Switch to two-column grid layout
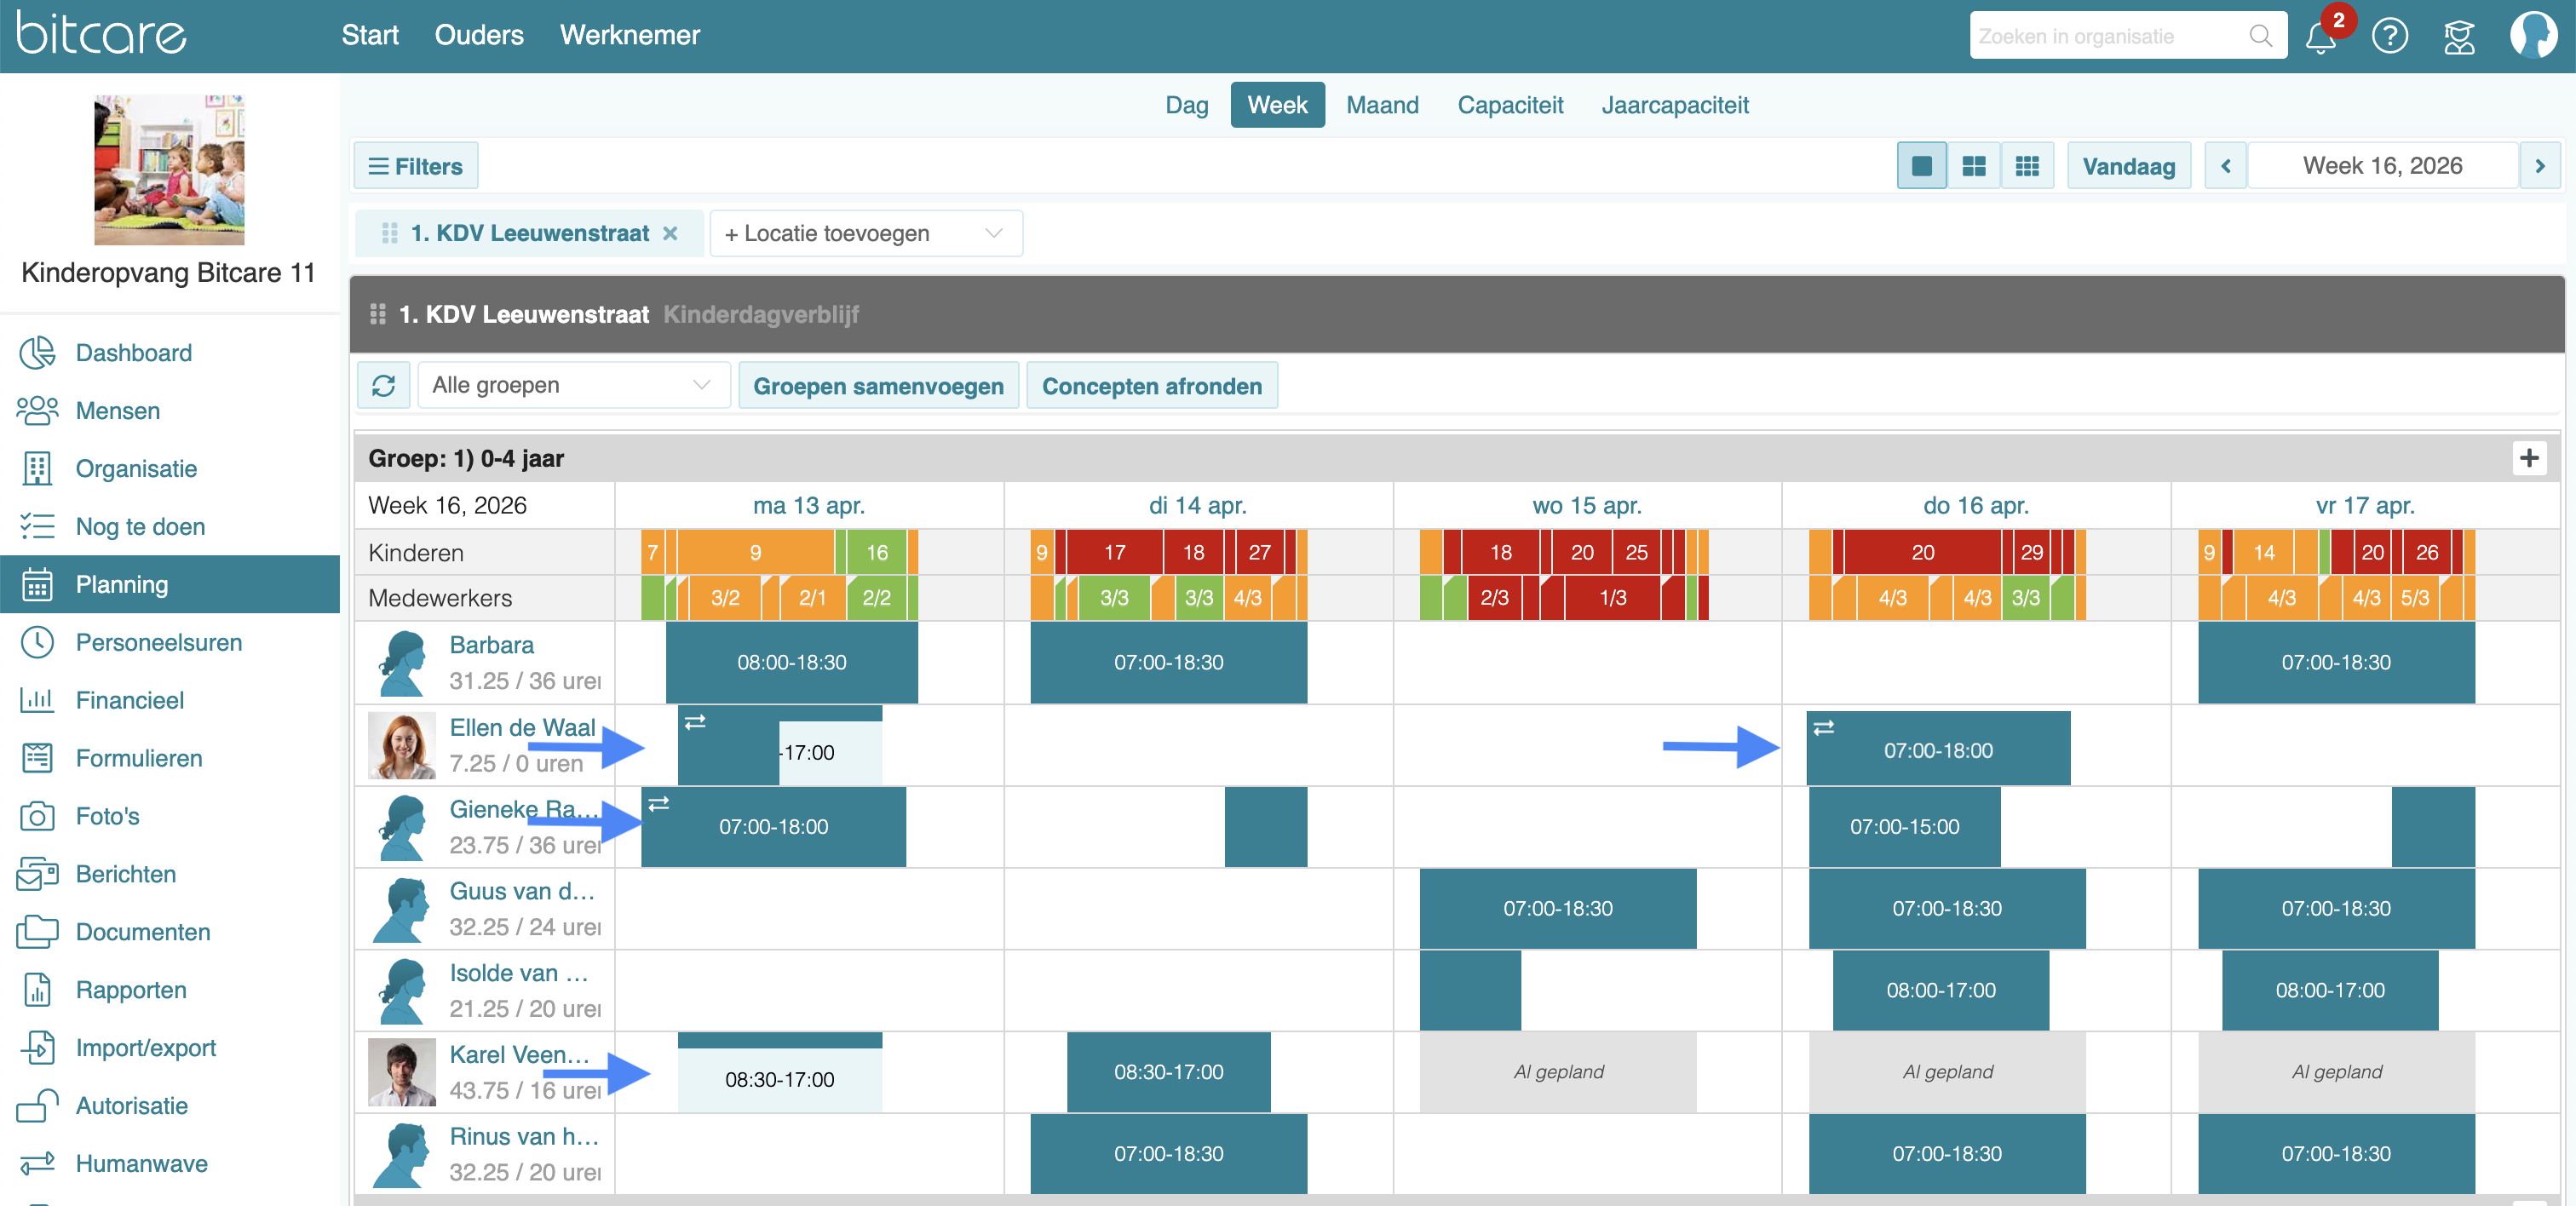The height and width of the screenshot is (1206, 2576). tap(1974, 166)
